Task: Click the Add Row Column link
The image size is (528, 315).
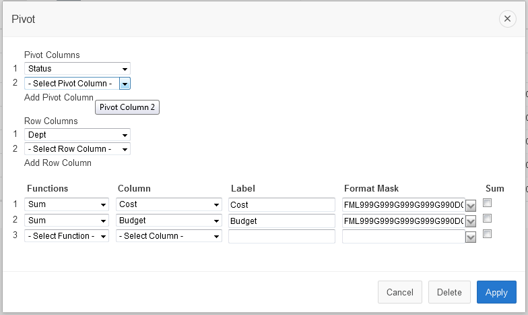Action: pyautogui.click(x=58, y=163)
